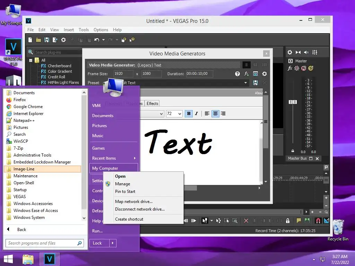The image size is (355, 266).
Task: Open Mixing Console faders icon
Action: (x=315, y=53)
